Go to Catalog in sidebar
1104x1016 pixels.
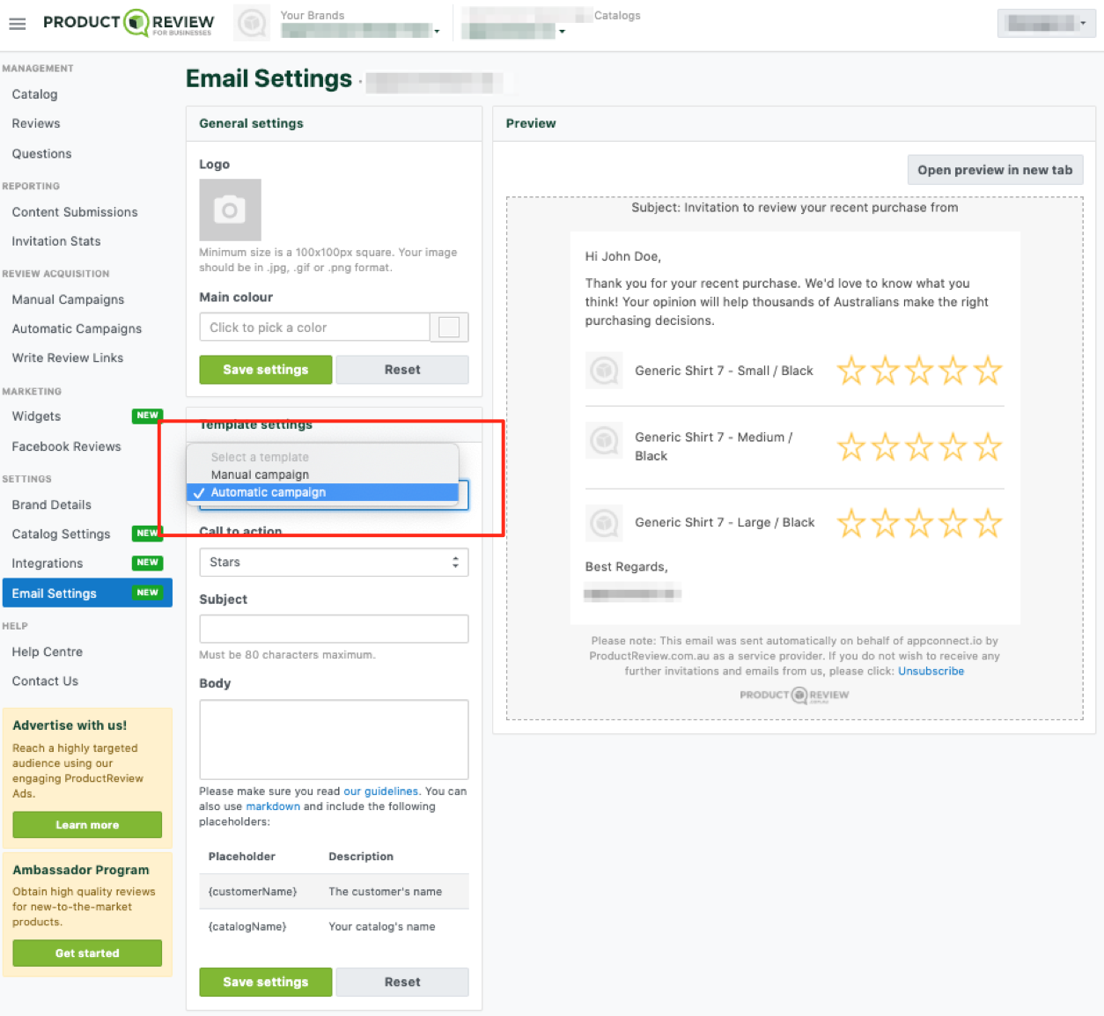coord(34,94)
